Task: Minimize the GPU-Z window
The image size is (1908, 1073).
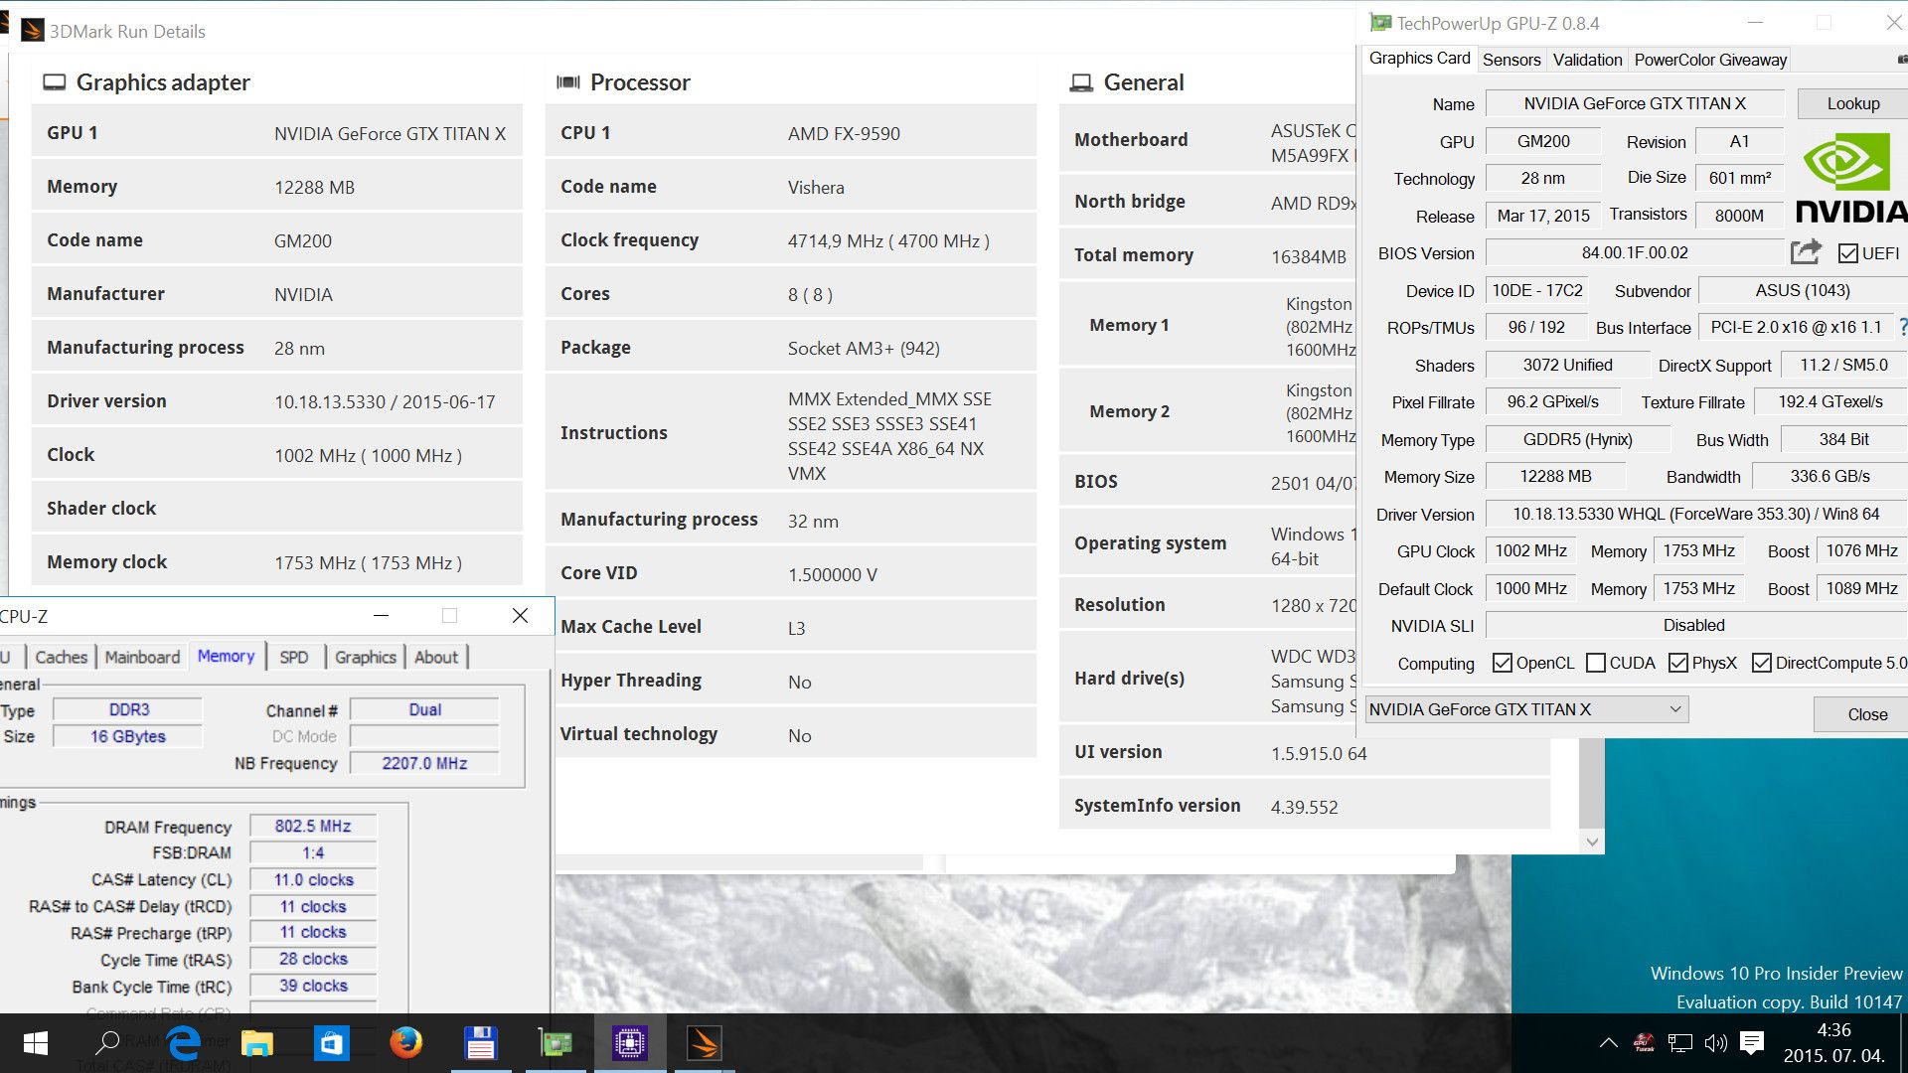Action: [1755, 23]
